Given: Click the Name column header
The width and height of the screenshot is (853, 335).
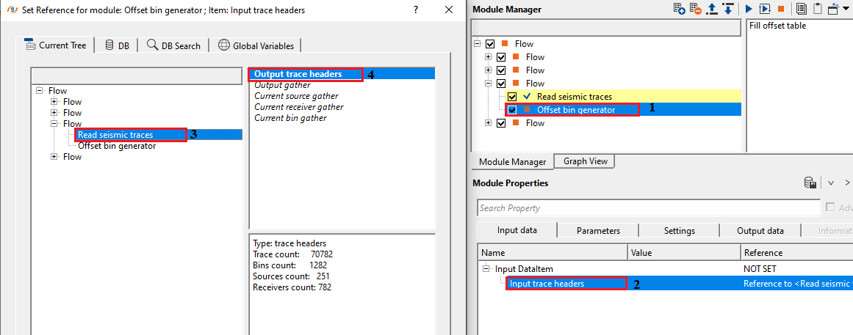Looking at the screenshot, I should point(553,252).
